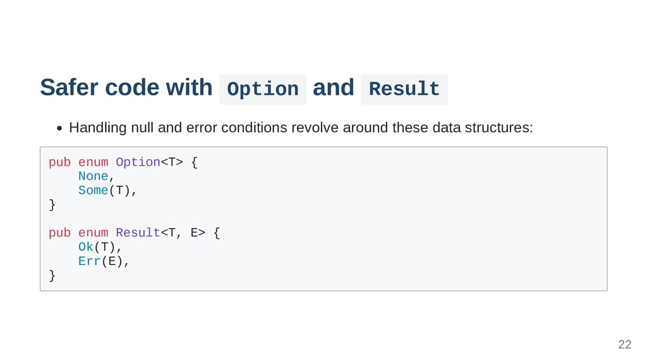Image resolution: width=647 pixels, height=364 pixels.
Task: Click the '<T, E>' generic parameters
Action: coord(183,233)
